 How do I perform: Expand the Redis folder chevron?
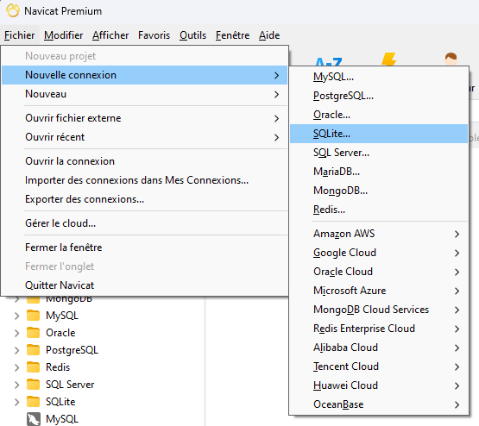pyautogui.click(x=16, y=367)
